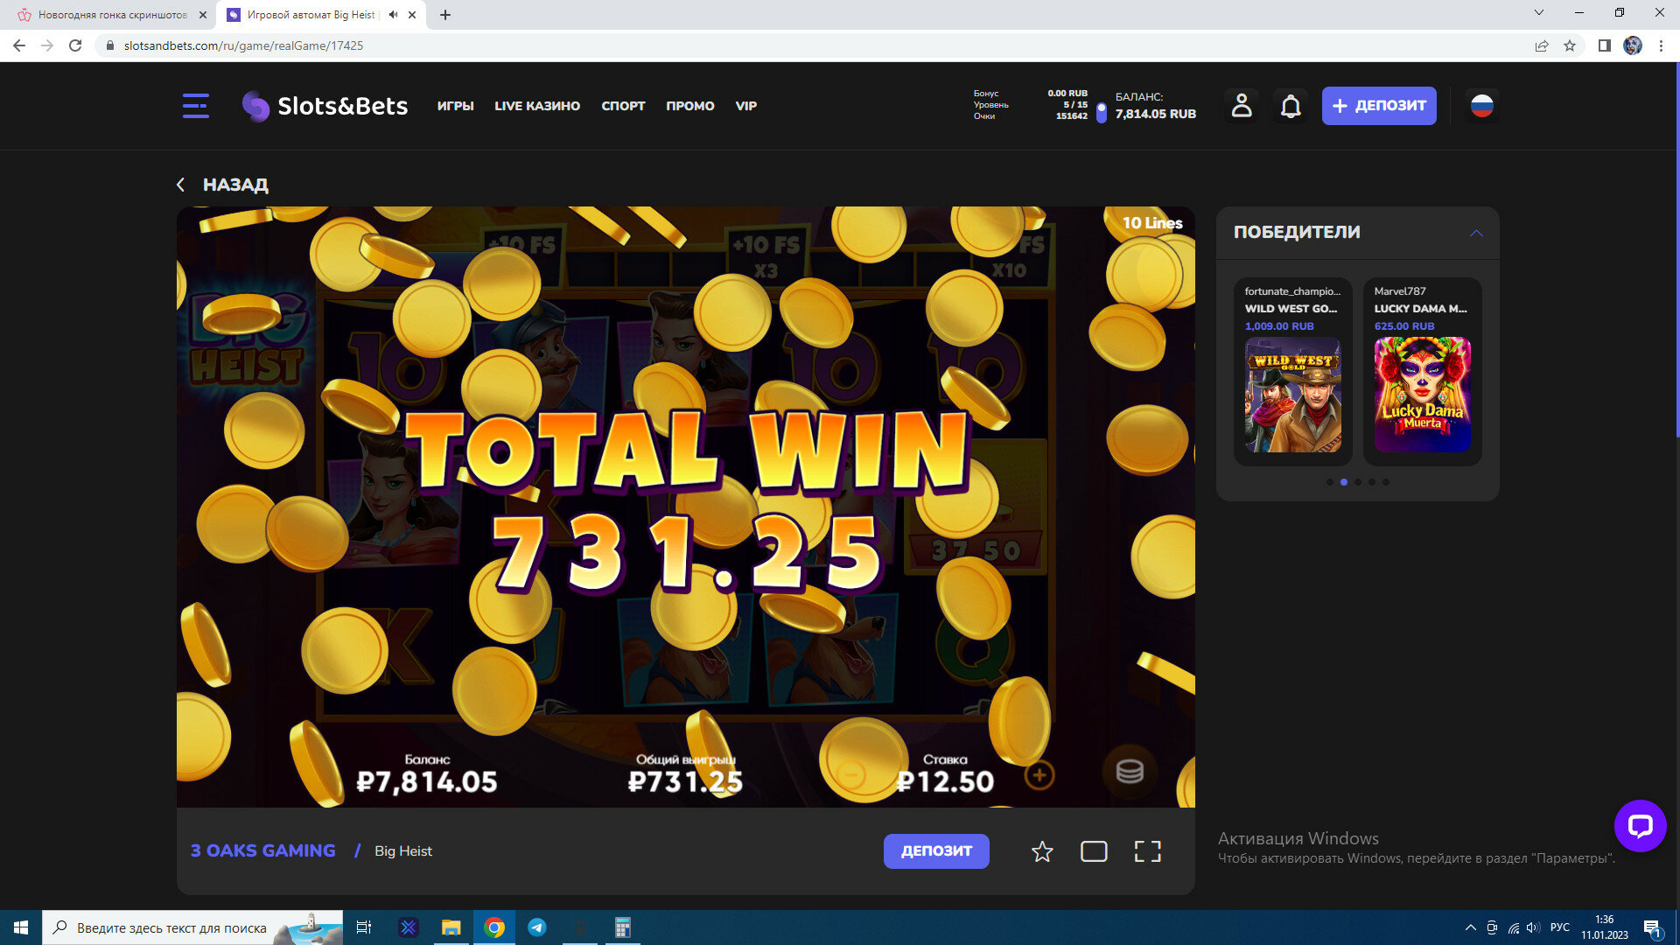Image resolution: width=1680 pixels, height=945 pixels.
Task: Collapse the Победители panel
Action: (1476, 233)
